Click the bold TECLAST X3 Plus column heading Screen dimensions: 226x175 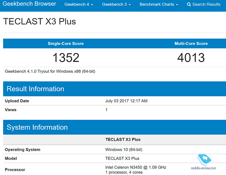(123, 139)
